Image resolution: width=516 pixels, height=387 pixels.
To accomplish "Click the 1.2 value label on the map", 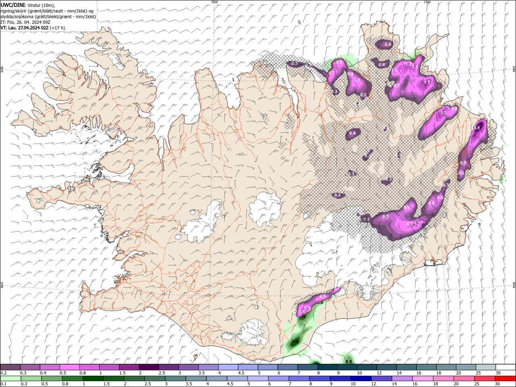I will tap(399, 155).
